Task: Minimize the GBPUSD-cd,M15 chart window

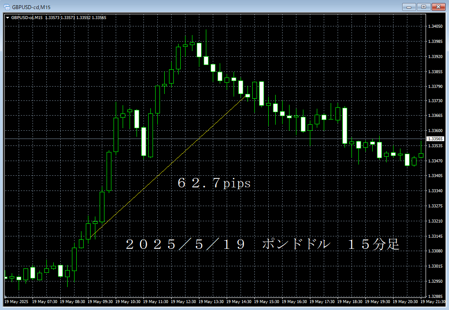Action: [x=409, y=7]
